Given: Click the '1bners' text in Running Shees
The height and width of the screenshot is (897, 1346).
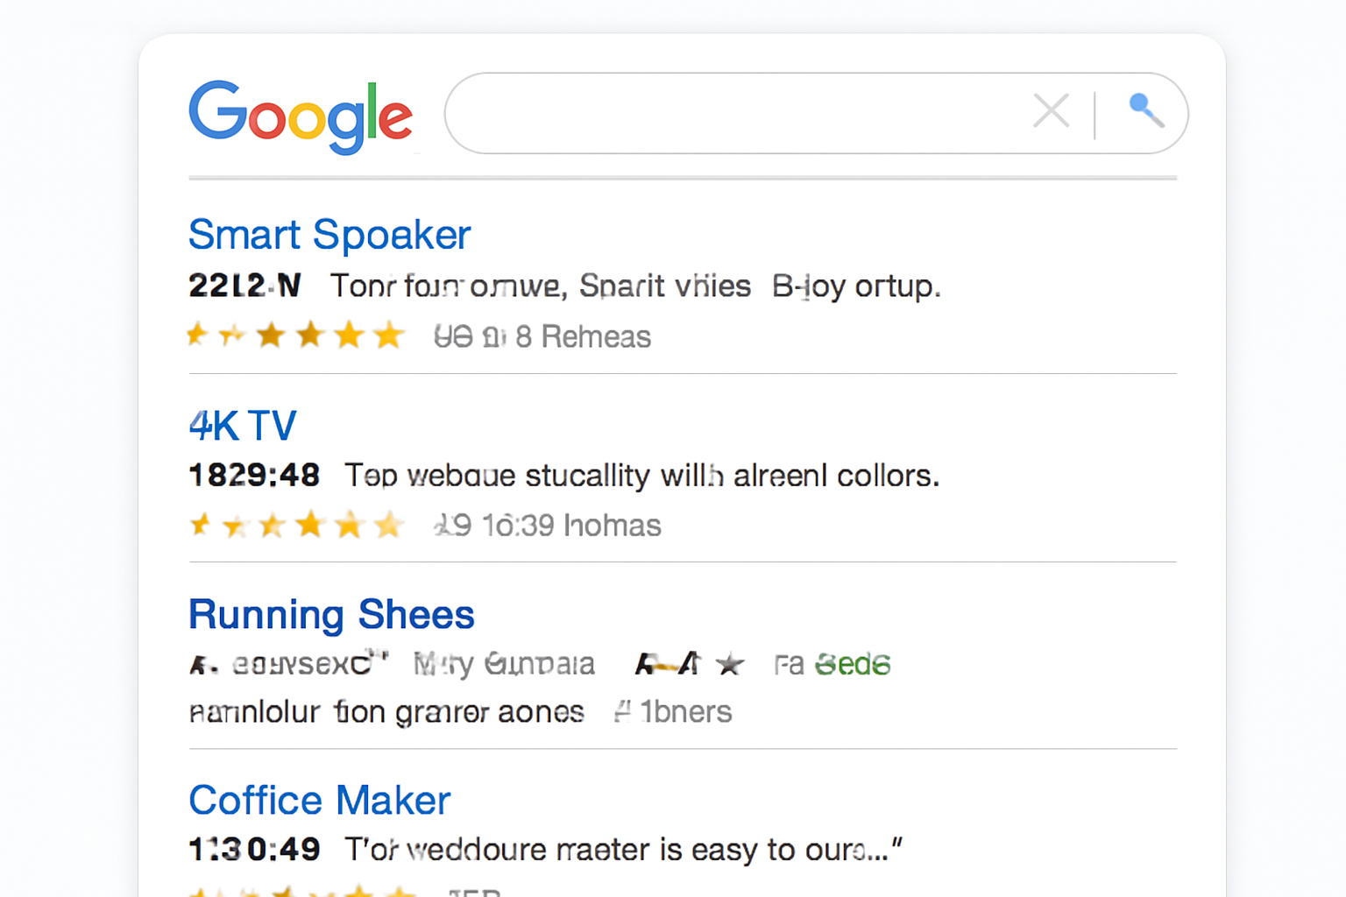Looking at the screenshot, I should (684, 712).
